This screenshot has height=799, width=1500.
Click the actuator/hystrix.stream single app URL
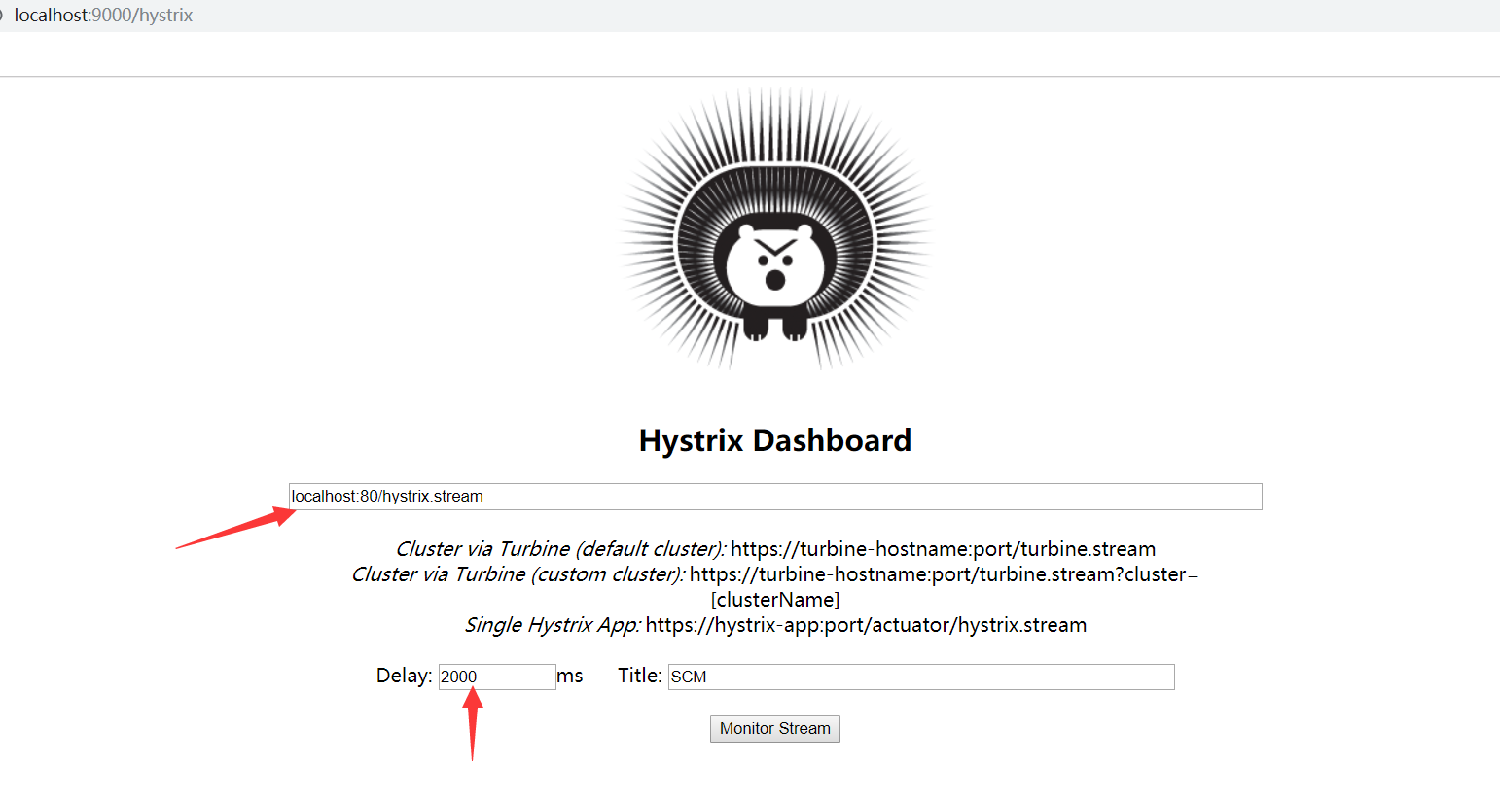[866, 625]
